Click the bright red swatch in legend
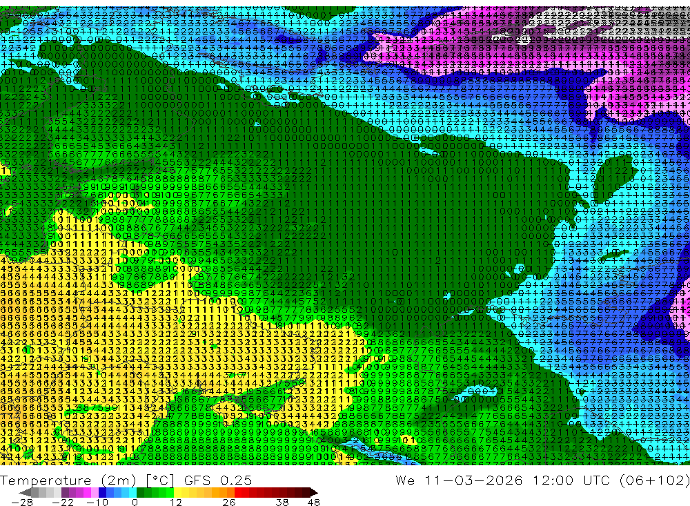The height and width of the screenshot is (506, 690). point(238,492)
